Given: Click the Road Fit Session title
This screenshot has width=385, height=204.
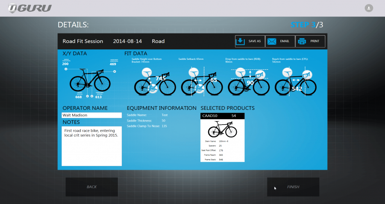Looking at the screenshot, I should [83, 41].
